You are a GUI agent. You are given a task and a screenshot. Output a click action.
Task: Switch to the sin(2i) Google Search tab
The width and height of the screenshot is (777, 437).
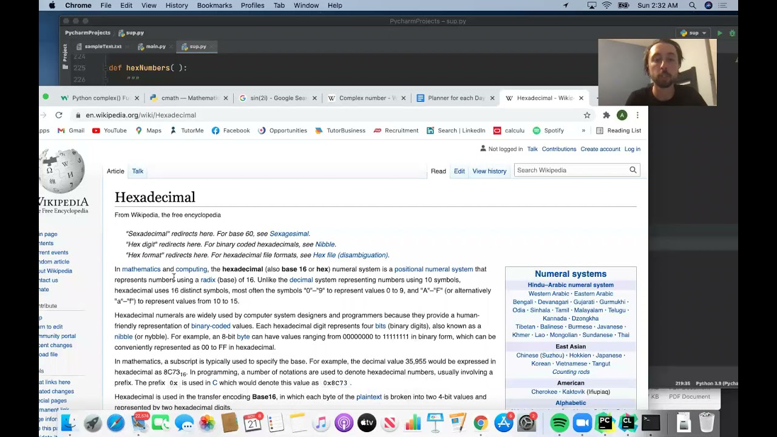pos(276,98)
